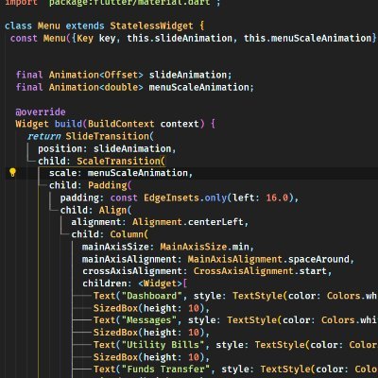
Task: Click the value '16.0' in padding
Action: (277, 198)
